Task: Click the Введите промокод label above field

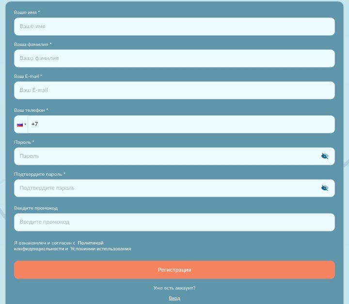Action: tap(36, 208)
